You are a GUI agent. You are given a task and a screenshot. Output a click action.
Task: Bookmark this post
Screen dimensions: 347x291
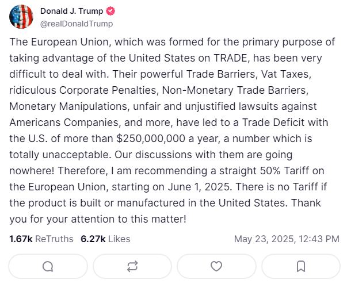[x=300, y=266]
